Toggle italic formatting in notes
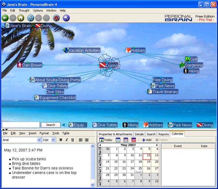 click(x=67, y=140)
